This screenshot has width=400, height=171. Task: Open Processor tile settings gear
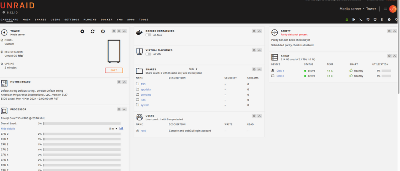(119, 109)
